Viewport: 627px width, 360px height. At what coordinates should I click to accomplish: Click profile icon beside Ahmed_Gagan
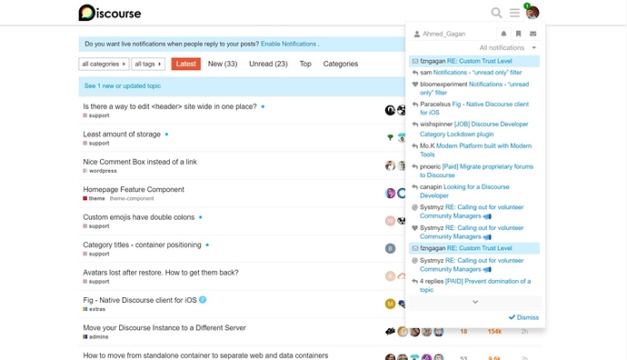click(417, 34)
